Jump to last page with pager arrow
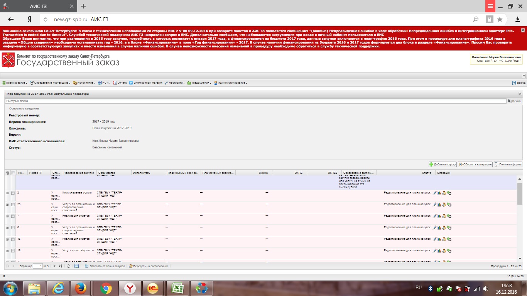Image resolution: width=527 pixels, height=296 pixels. point(60,266)
